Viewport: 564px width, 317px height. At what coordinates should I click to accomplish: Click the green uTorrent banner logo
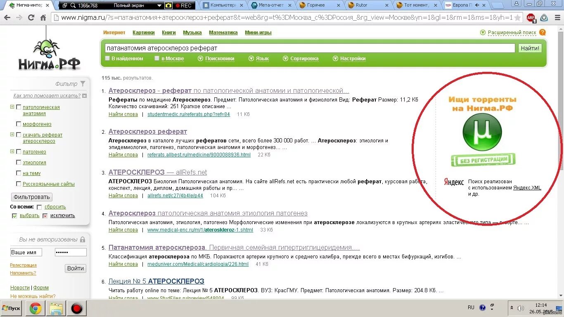(x=482, y=132)
